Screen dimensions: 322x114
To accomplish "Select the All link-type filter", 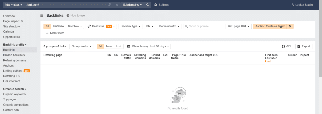I will pyautogui.click(x=47, y=26).
